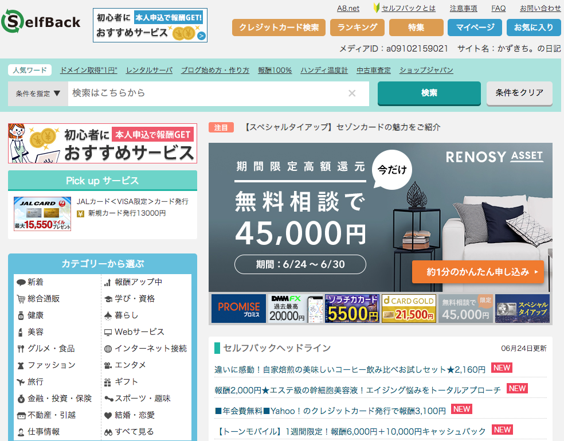Open ランキング menu
Screen dimensions: 564x441
(x=357, y=28)
